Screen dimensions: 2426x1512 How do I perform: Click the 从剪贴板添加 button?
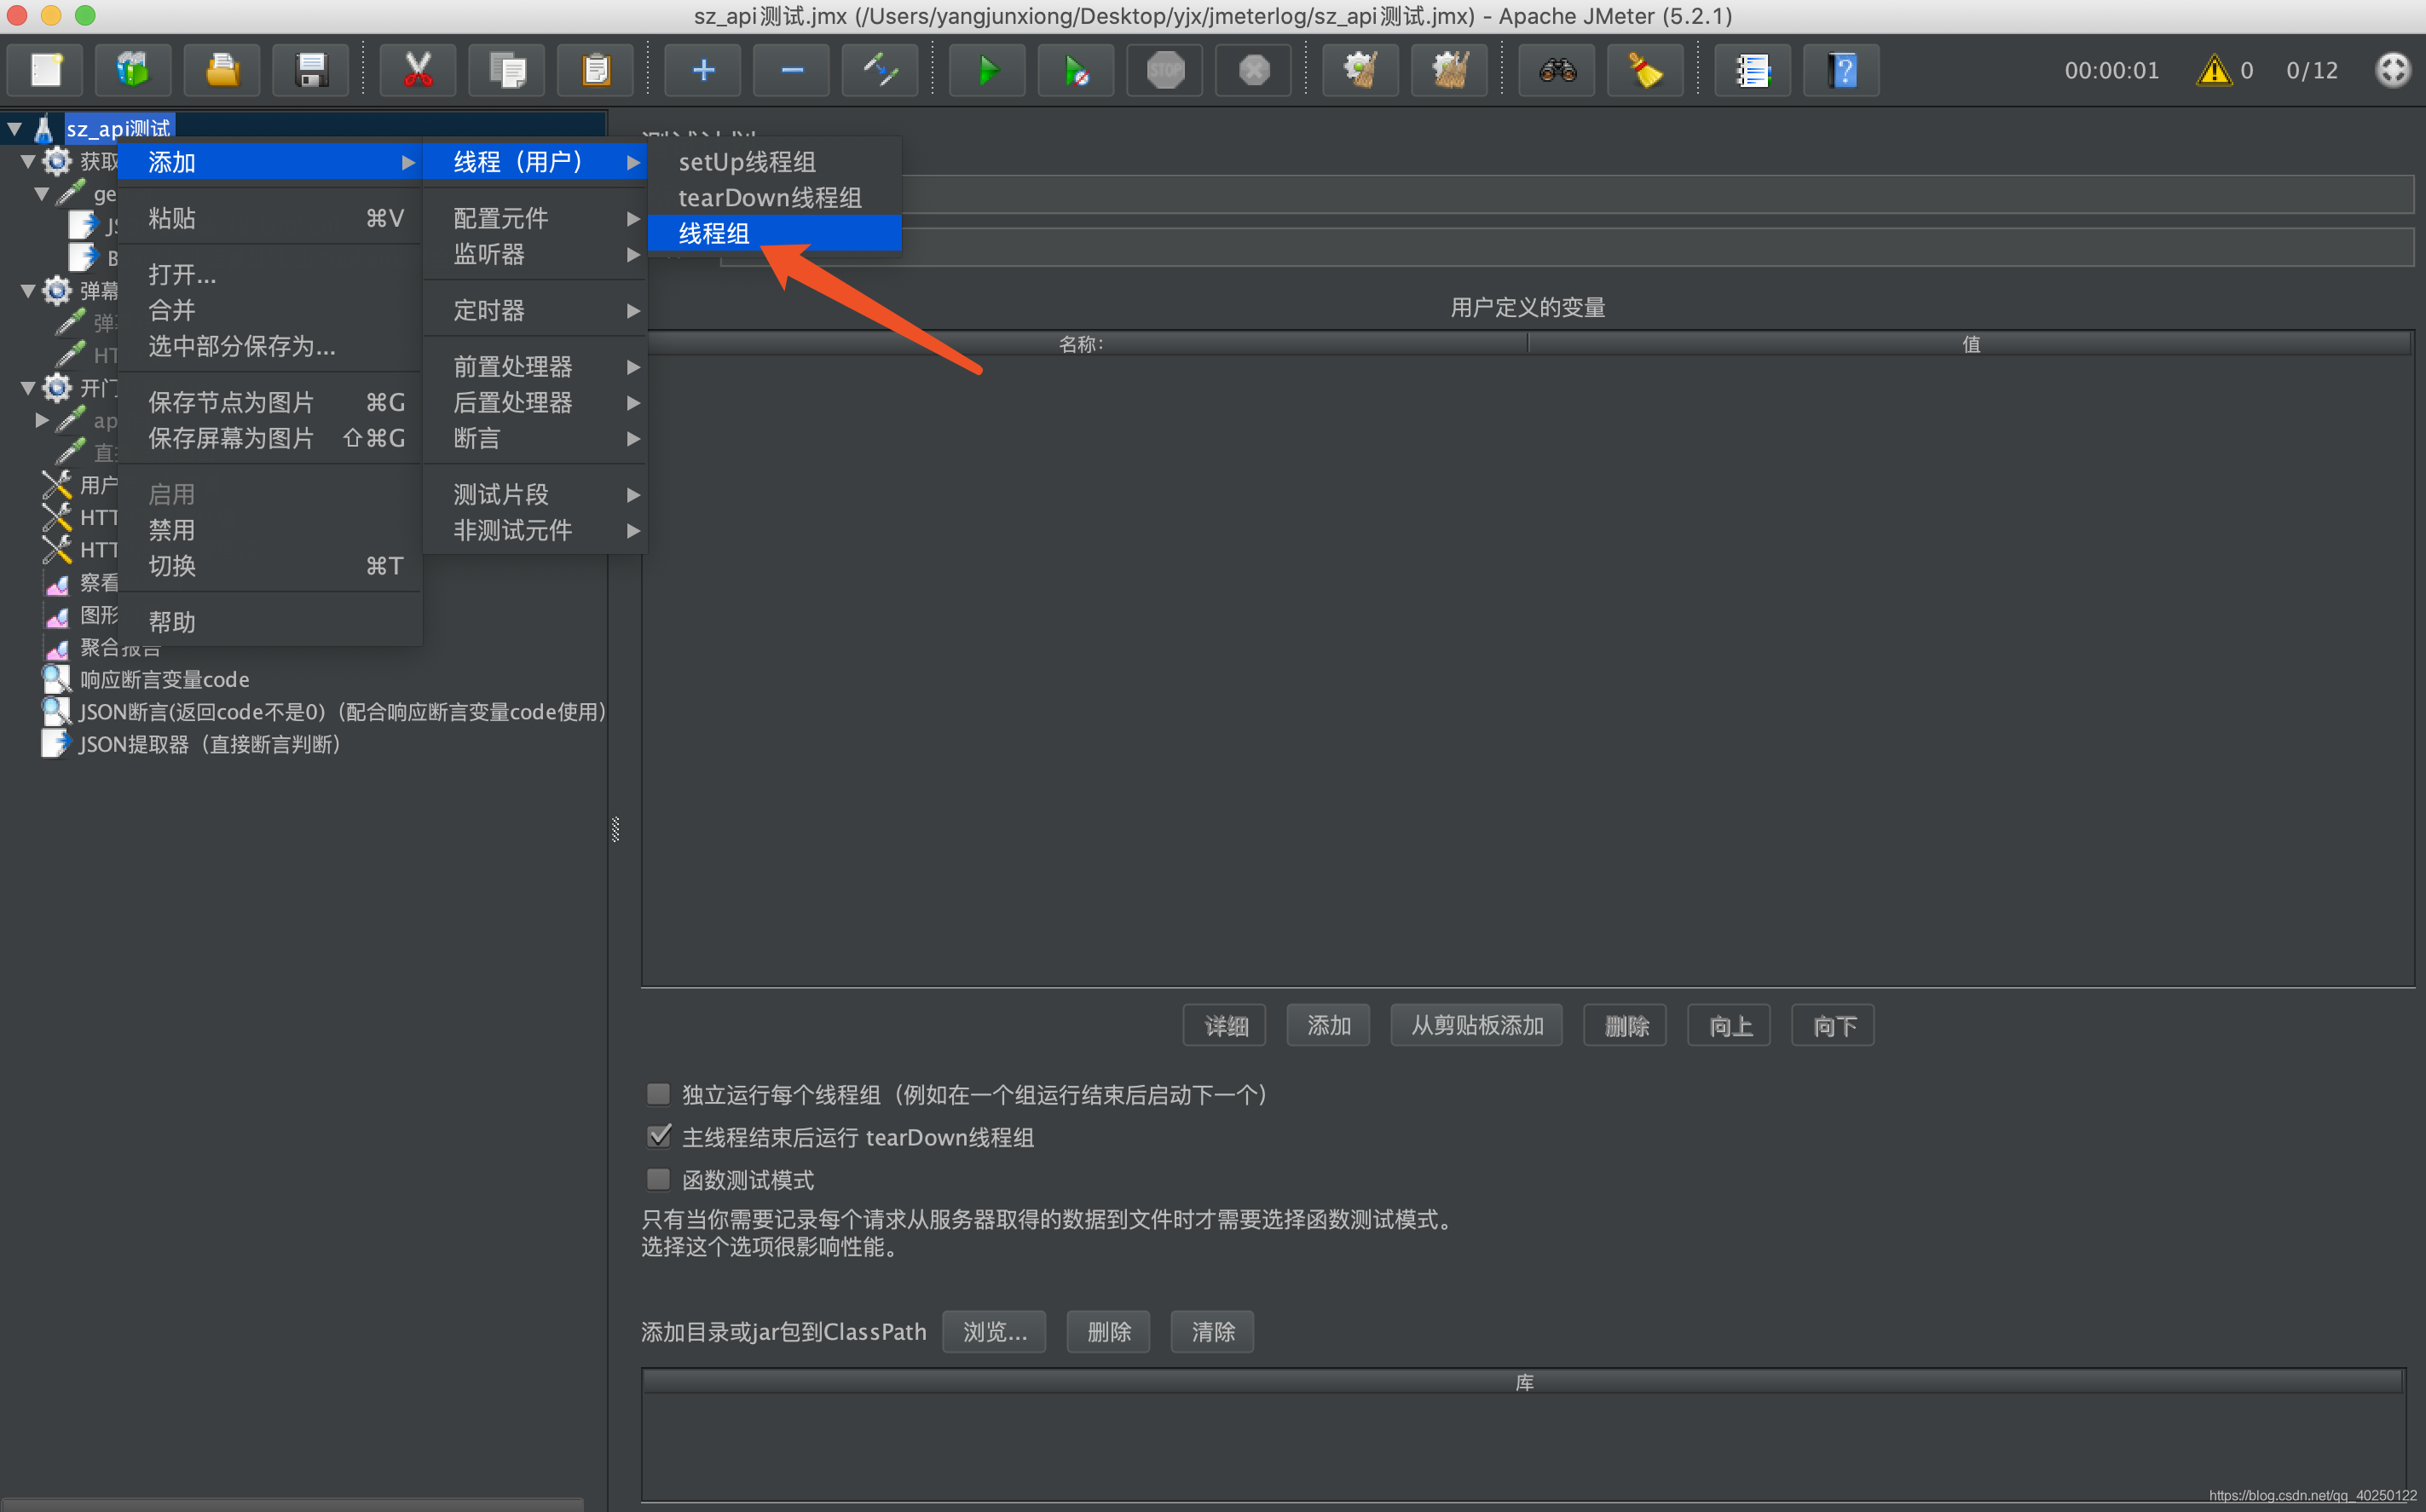pos(1476,1026)
